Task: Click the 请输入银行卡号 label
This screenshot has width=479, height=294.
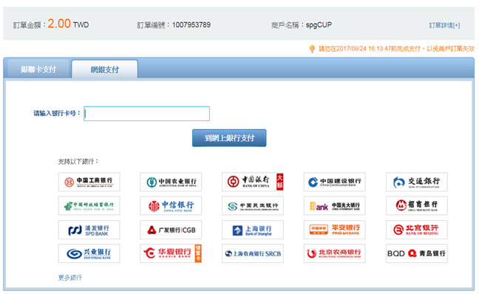Action: point(57,113)
